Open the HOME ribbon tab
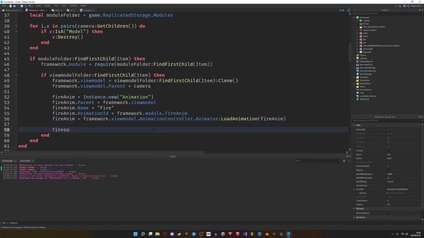The width and height of the screenshot is (424, 238). [38, 6]
